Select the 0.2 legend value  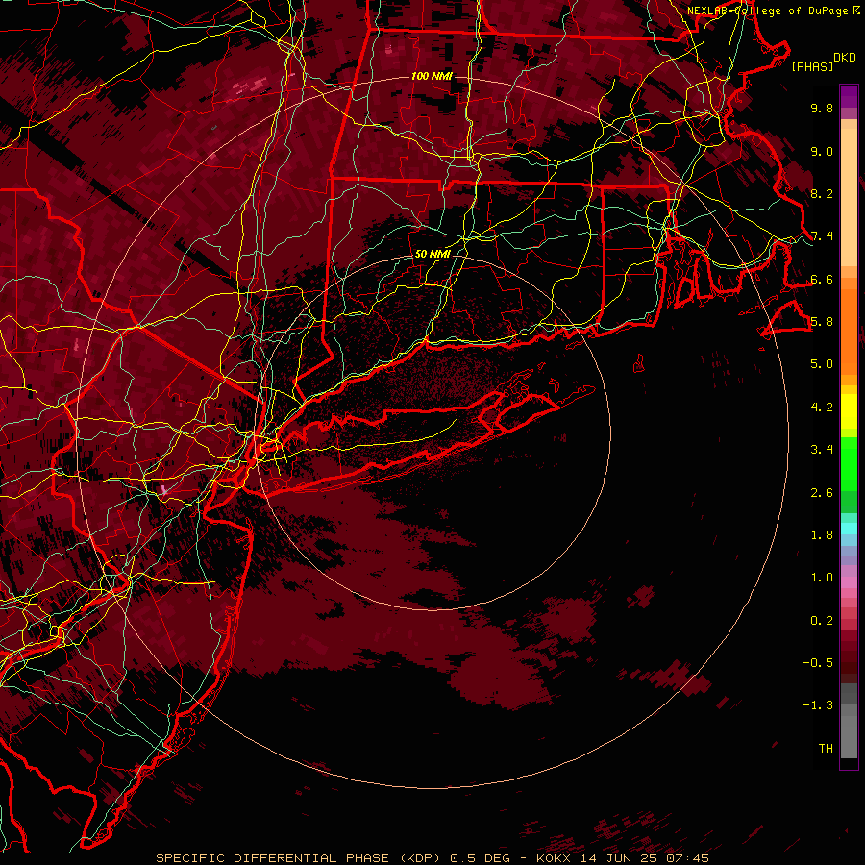pos(822,621)
